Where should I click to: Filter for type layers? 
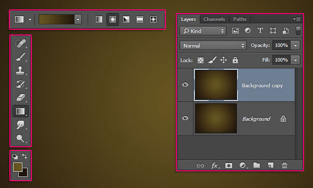point(260,31)
